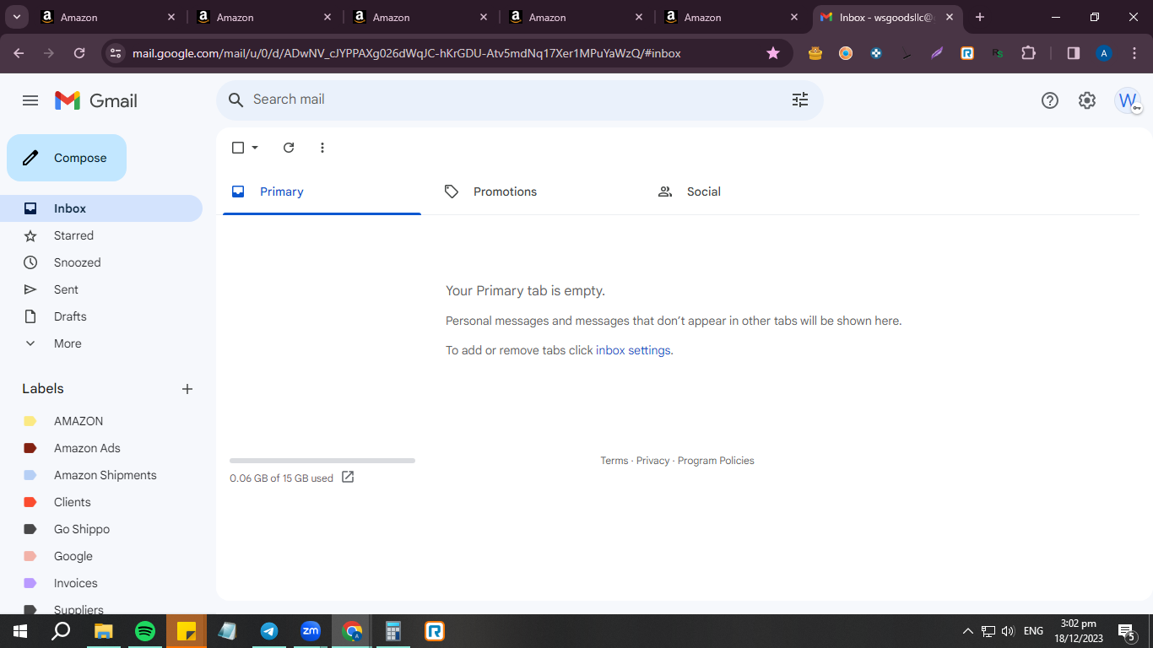Open the Inbox folder
This screenshot has width=1153, height=648.
coord(101,208)
